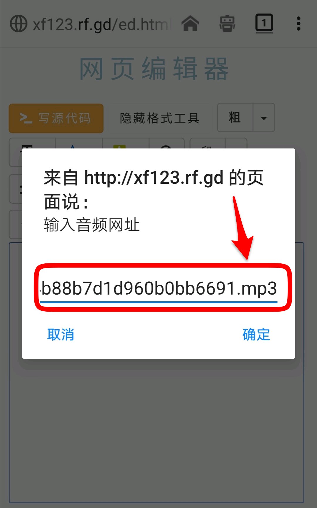The height and width of the screenshot is (508, 317).
Task: Tap the globe site-info icon
Action: tap(19, 24)
